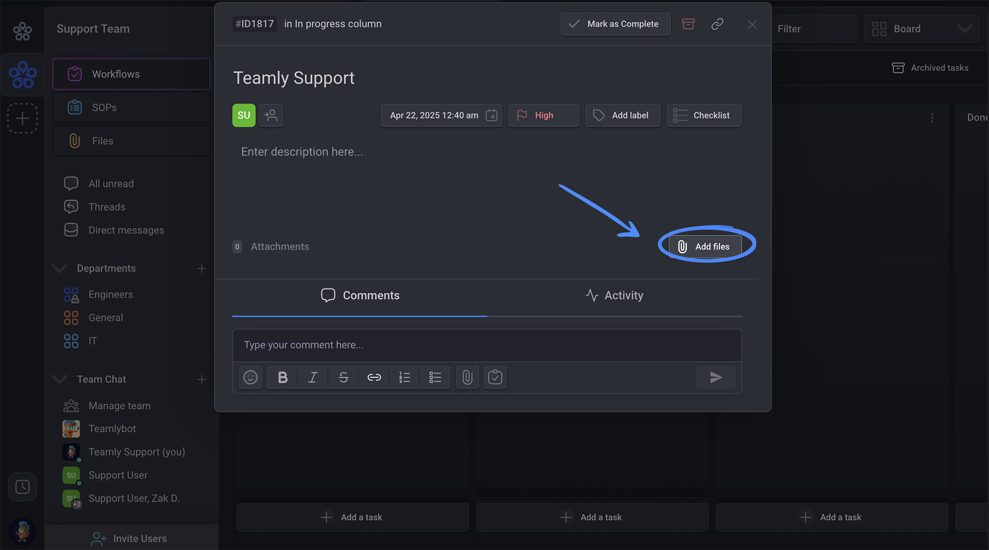The height and width of the screenshot is (550, 989).
Task: Toggle italic formatting in comment
Action: point(313,377)
